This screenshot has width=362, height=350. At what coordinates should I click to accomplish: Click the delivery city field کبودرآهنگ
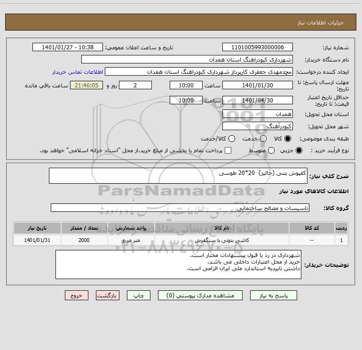[258, 126]
